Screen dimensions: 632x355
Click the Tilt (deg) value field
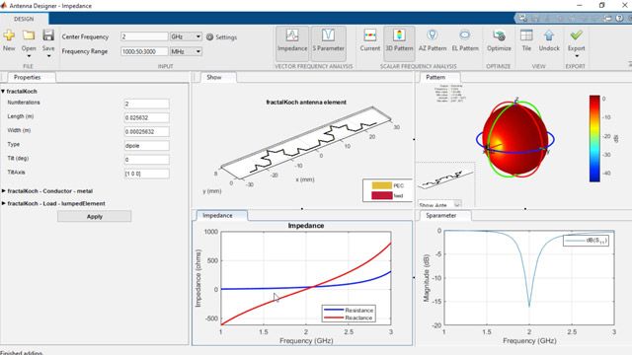147,160
